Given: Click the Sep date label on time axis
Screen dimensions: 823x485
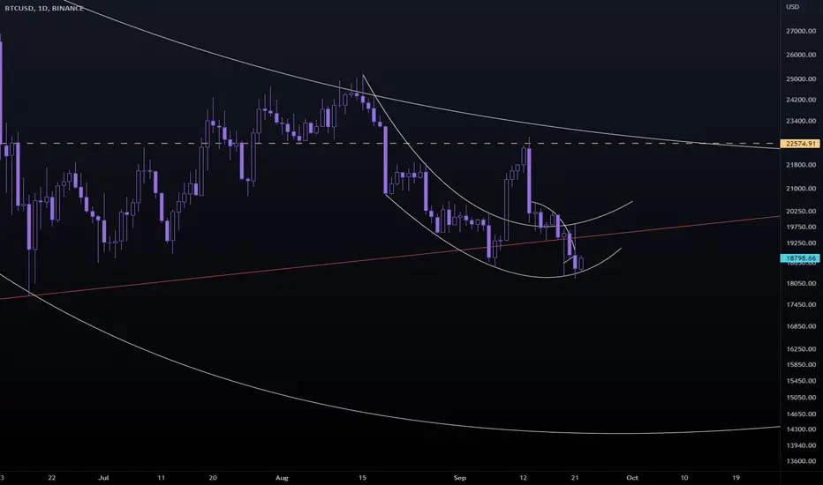Looking at the screenshot, I should (460, 478).
